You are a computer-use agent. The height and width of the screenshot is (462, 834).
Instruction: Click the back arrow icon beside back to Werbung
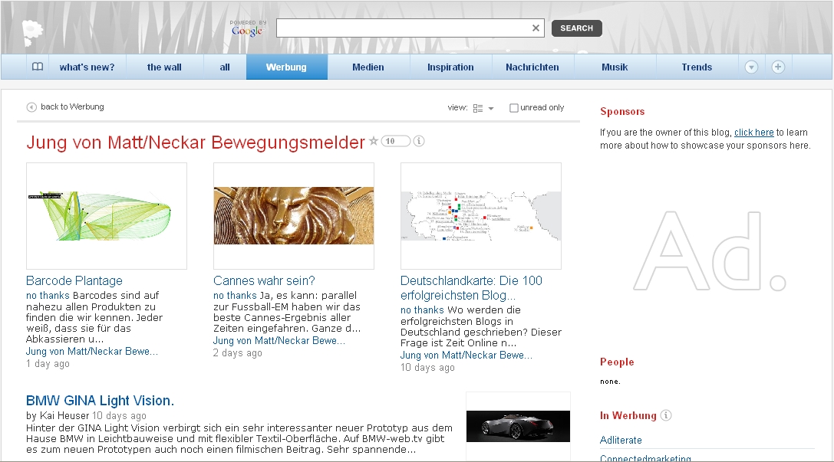pyautogui.click(x=31, y=107)
